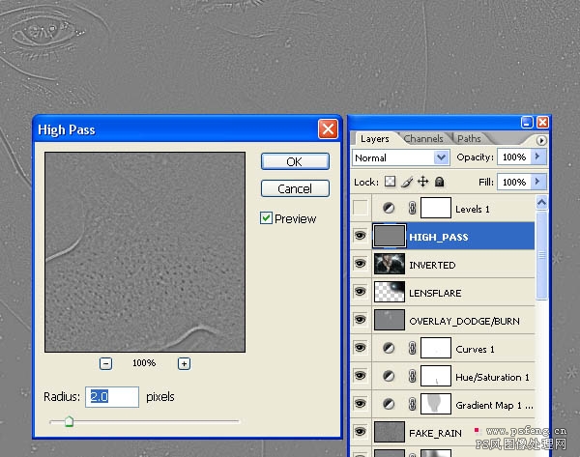Click the Hue/Saturation 1 mask link icon
The height and width of the screenshot is (457, 580).
[412, 377]
